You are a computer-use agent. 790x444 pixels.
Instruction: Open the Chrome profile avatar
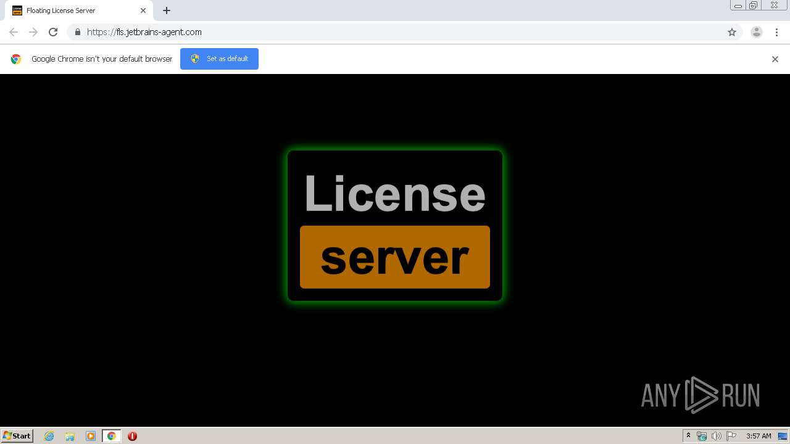tap(757, 32)
